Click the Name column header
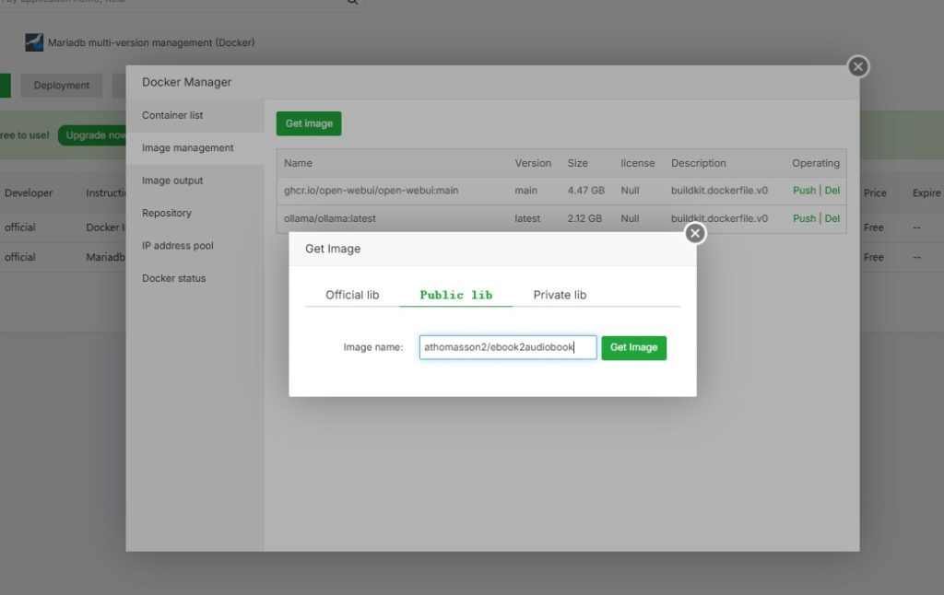Screen dimensions: 944x595 [x=298, y=163]
